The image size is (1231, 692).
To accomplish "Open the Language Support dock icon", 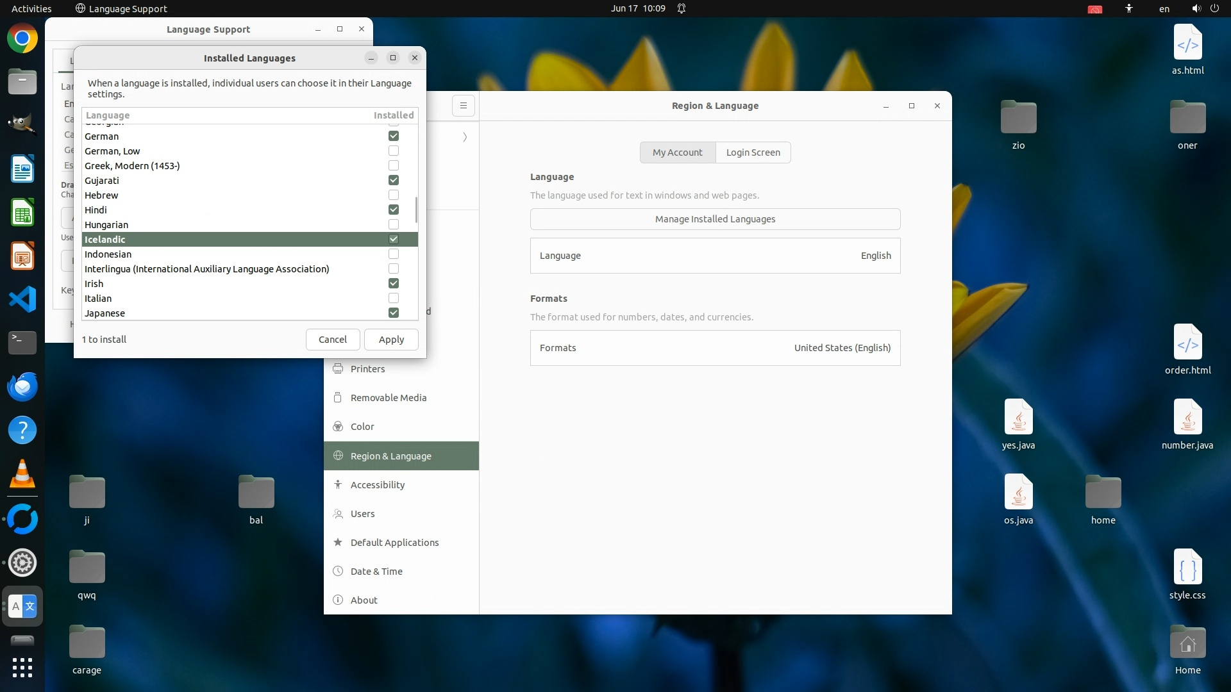I will [x=22, y=606].
